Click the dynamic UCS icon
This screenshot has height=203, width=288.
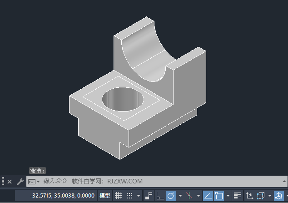click(248, 196)
